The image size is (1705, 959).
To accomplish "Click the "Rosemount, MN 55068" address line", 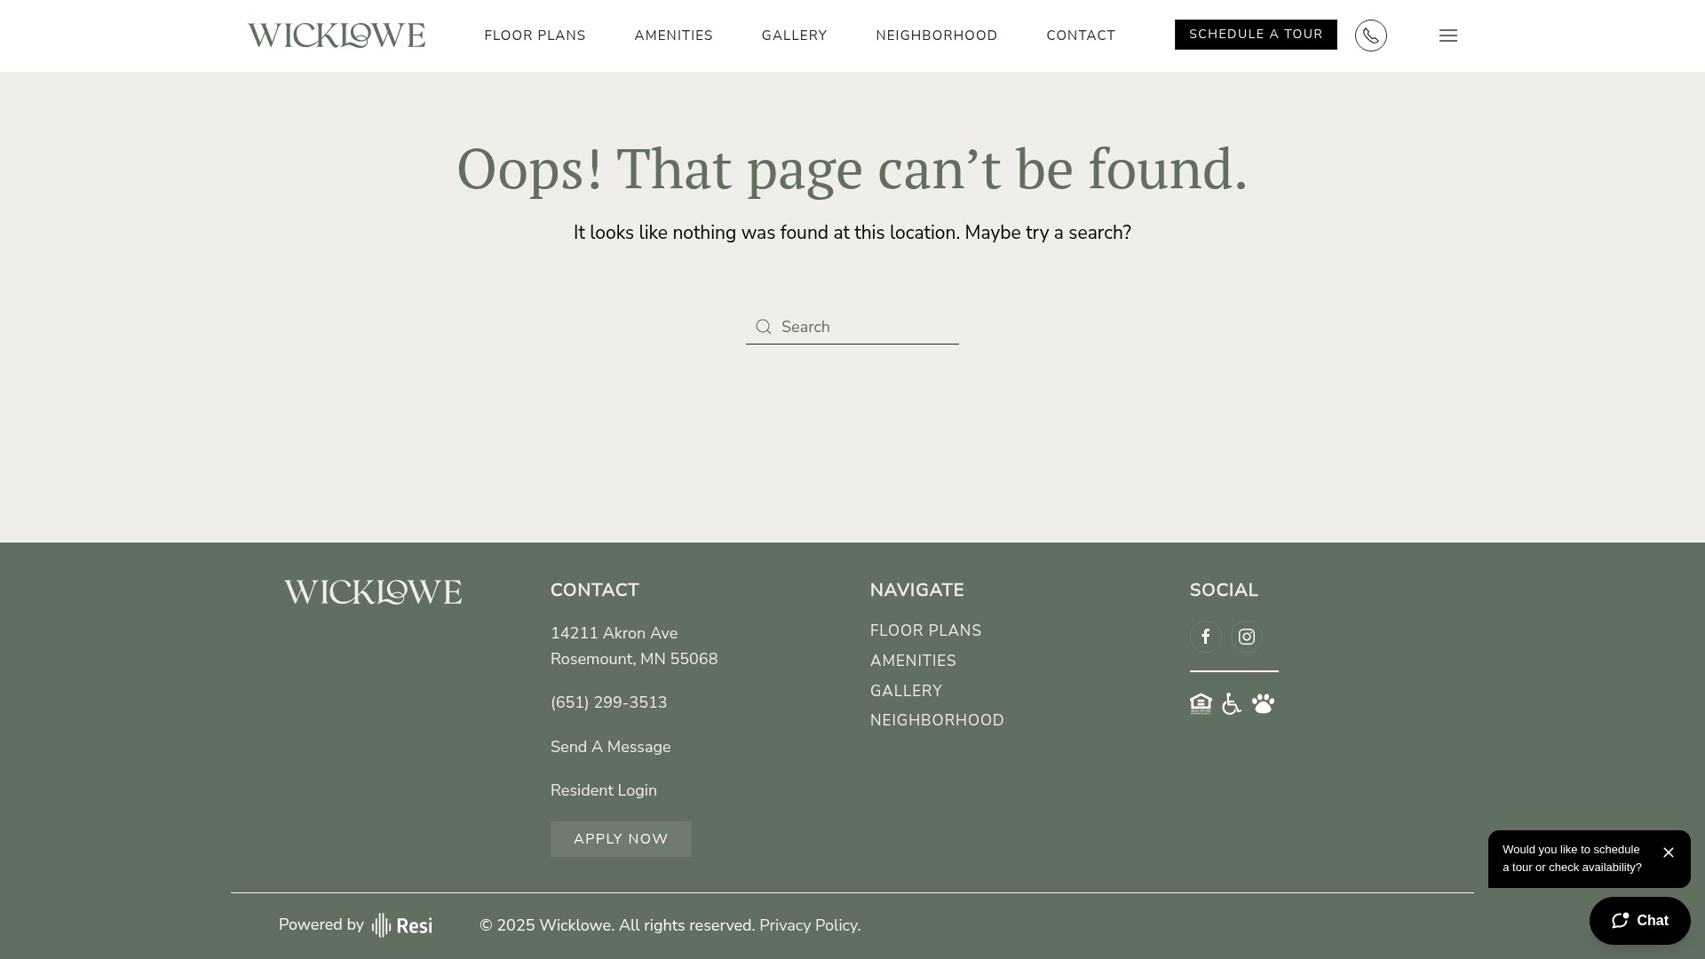I will click(x=634, y=659).
